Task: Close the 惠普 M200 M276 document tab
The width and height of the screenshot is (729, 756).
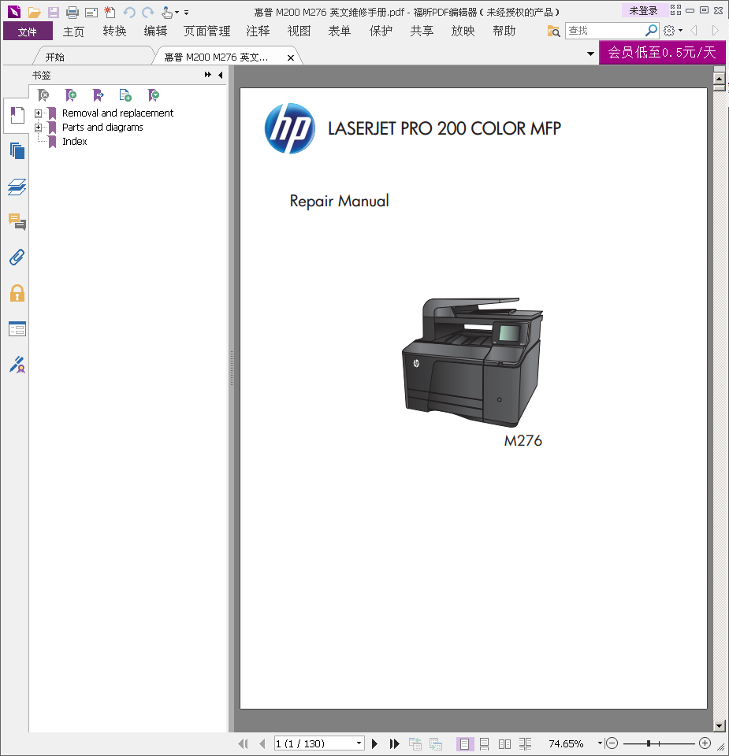Action: pos(291,57)
